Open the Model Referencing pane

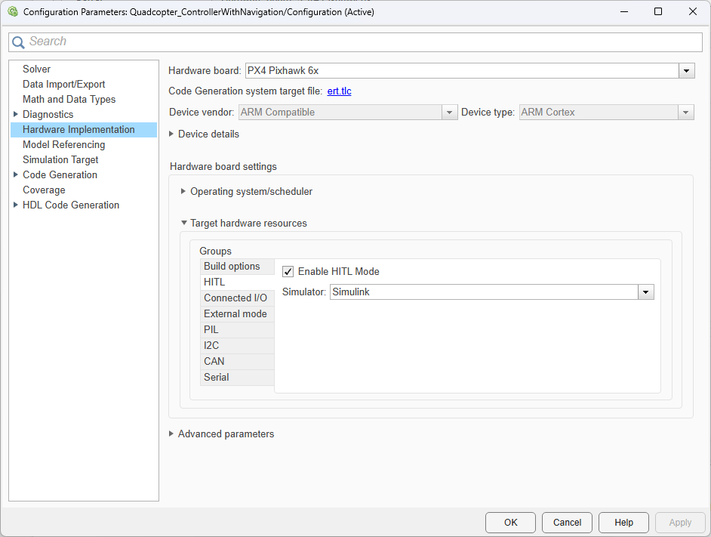(64, 144)
